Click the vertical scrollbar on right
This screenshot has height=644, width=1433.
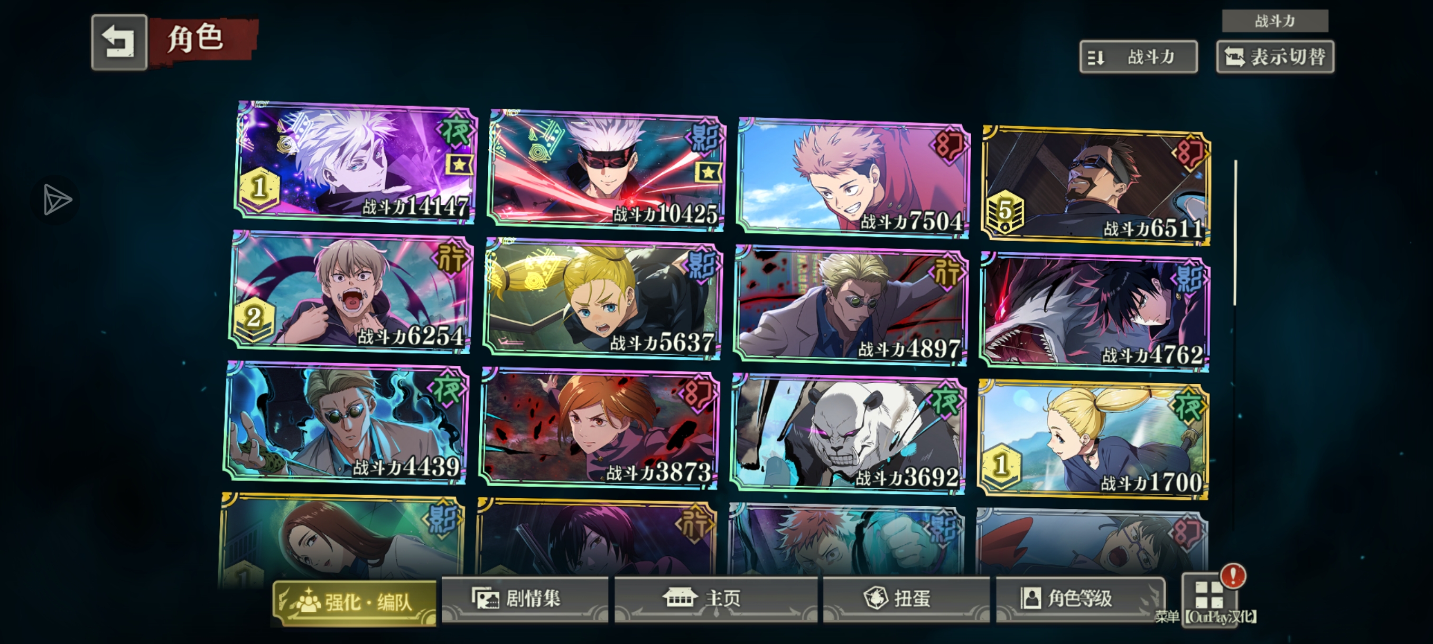click(1235, 233)
